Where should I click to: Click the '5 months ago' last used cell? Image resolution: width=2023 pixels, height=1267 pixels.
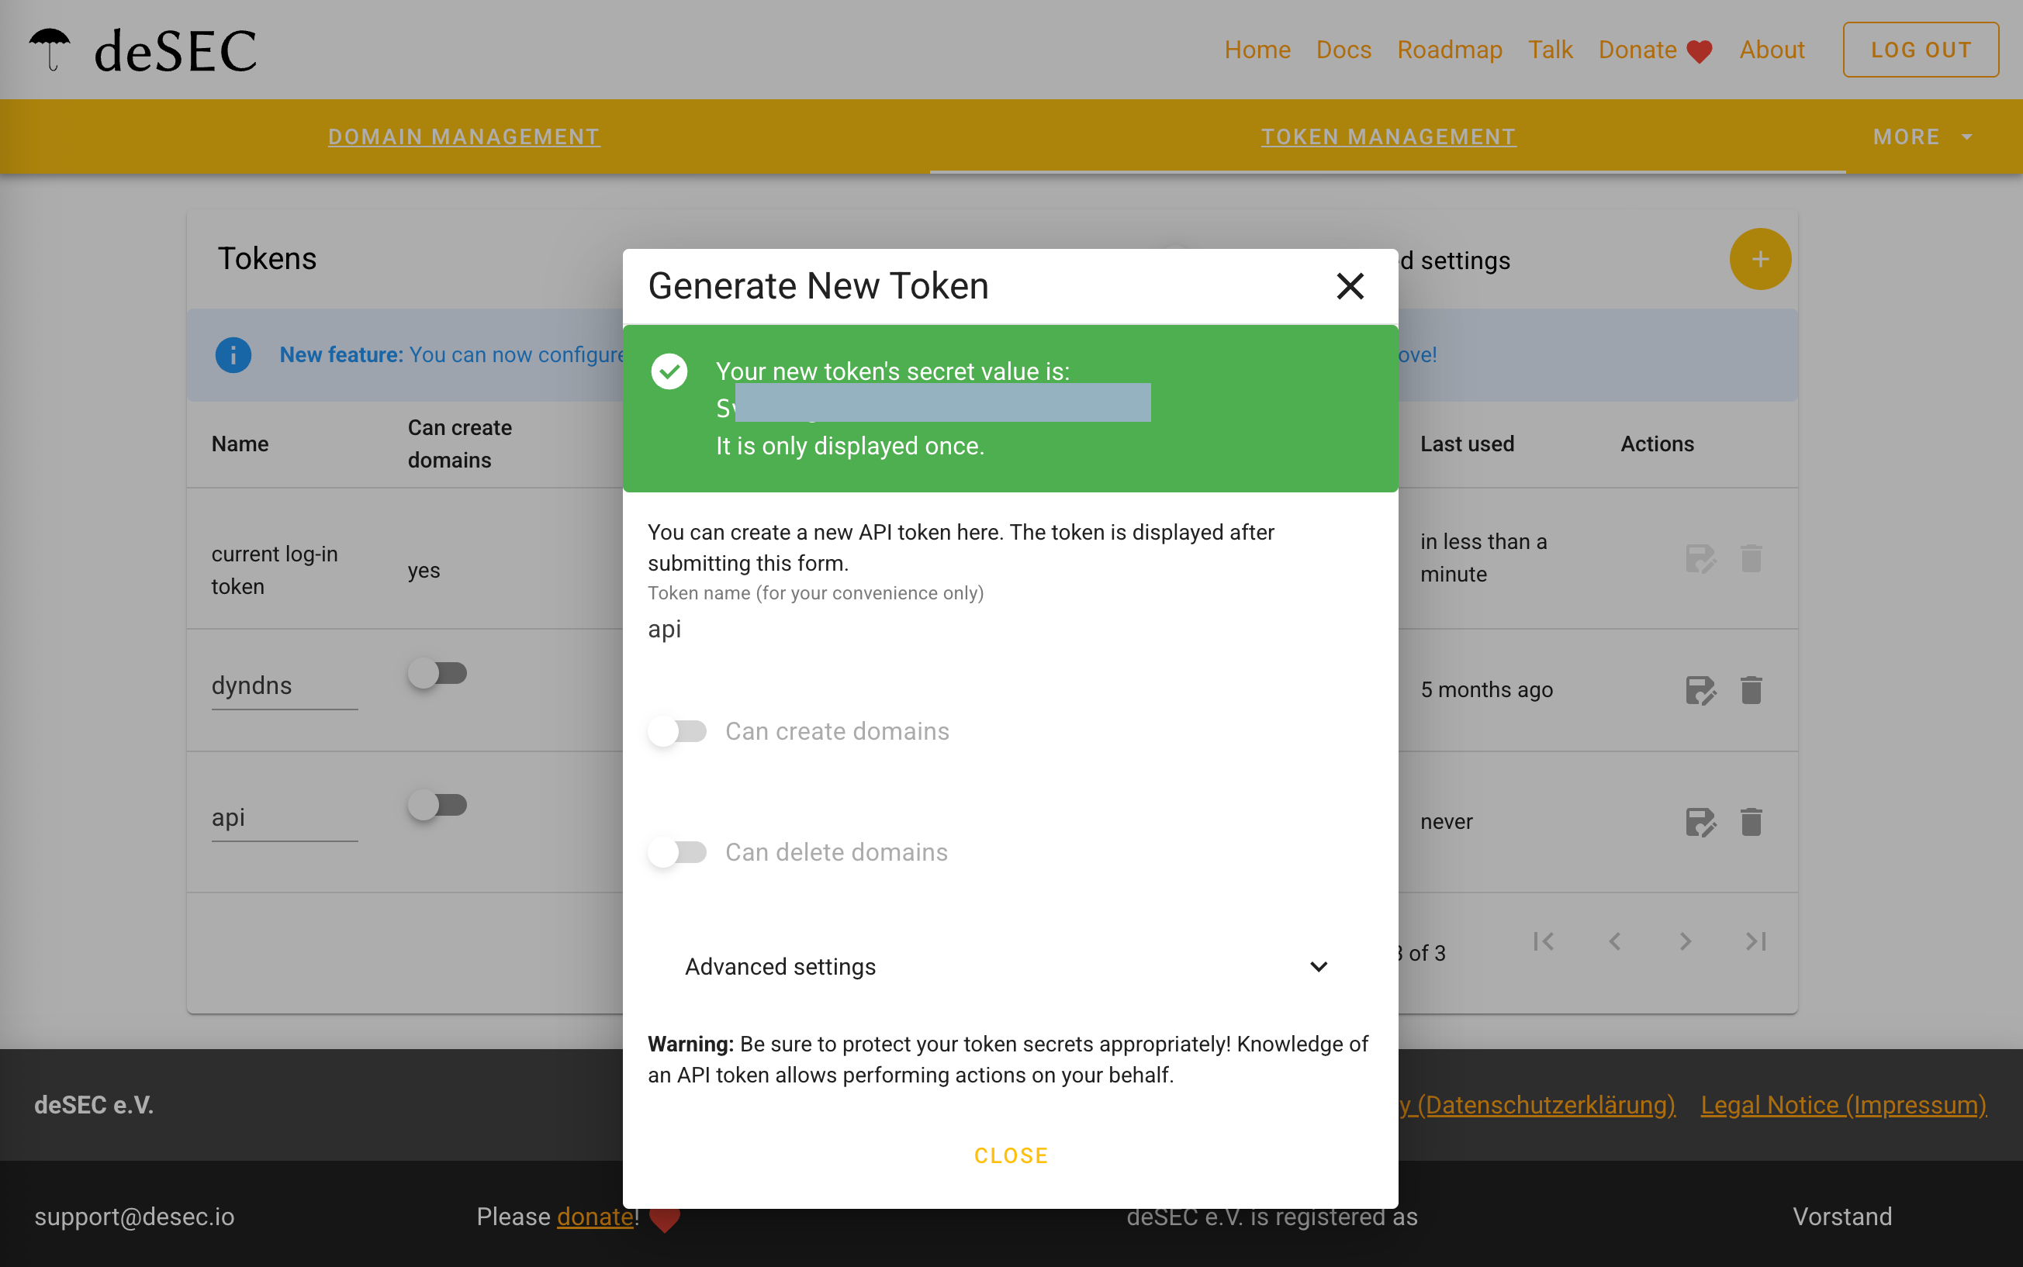click(1485, 689)
